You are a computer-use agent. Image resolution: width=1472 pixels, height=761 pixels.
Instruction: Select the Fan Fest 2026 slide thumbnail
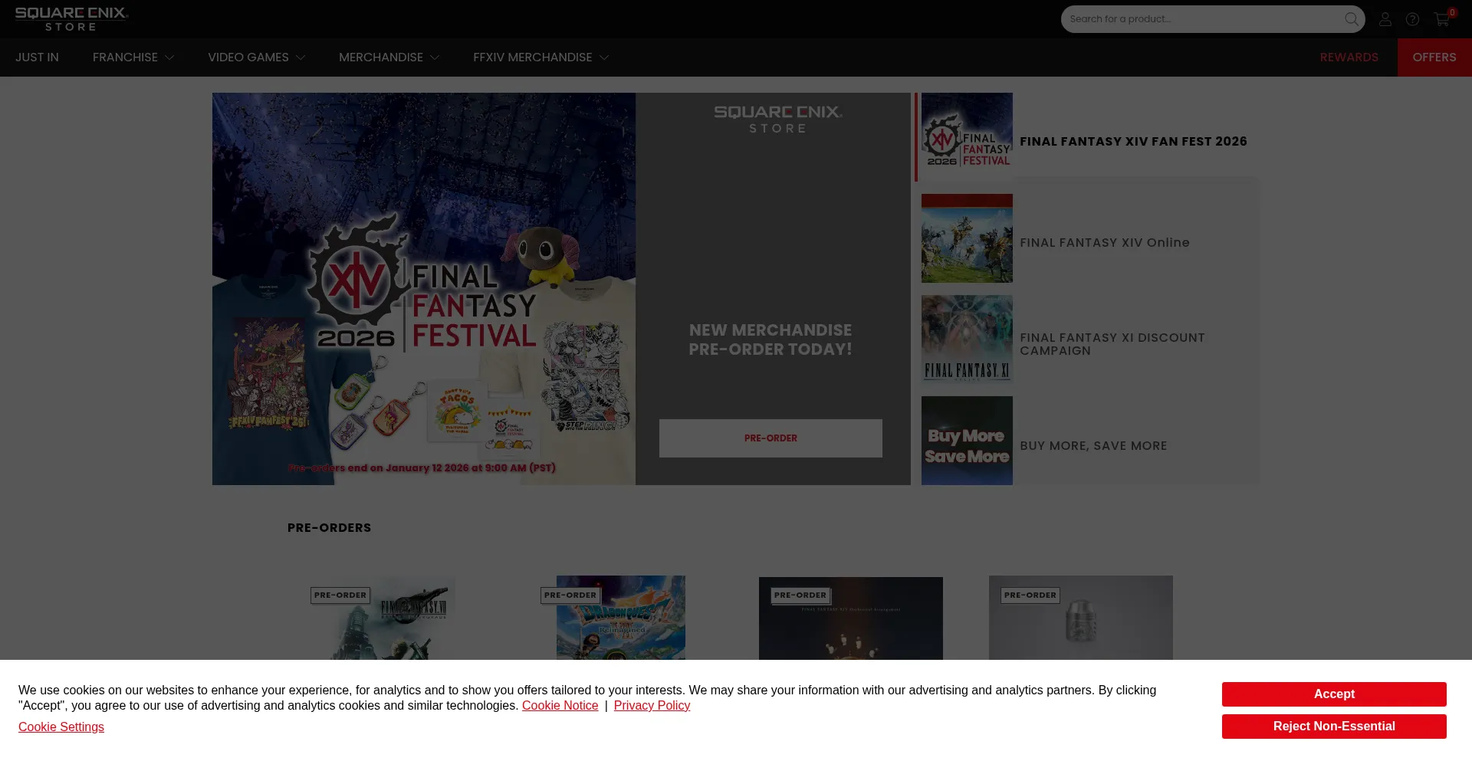(x=967, y=137)
